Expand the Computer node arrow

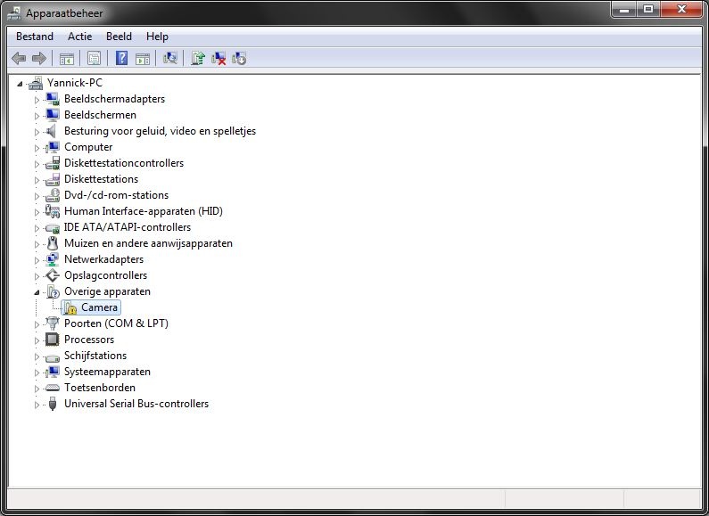(x=37, y=148)
